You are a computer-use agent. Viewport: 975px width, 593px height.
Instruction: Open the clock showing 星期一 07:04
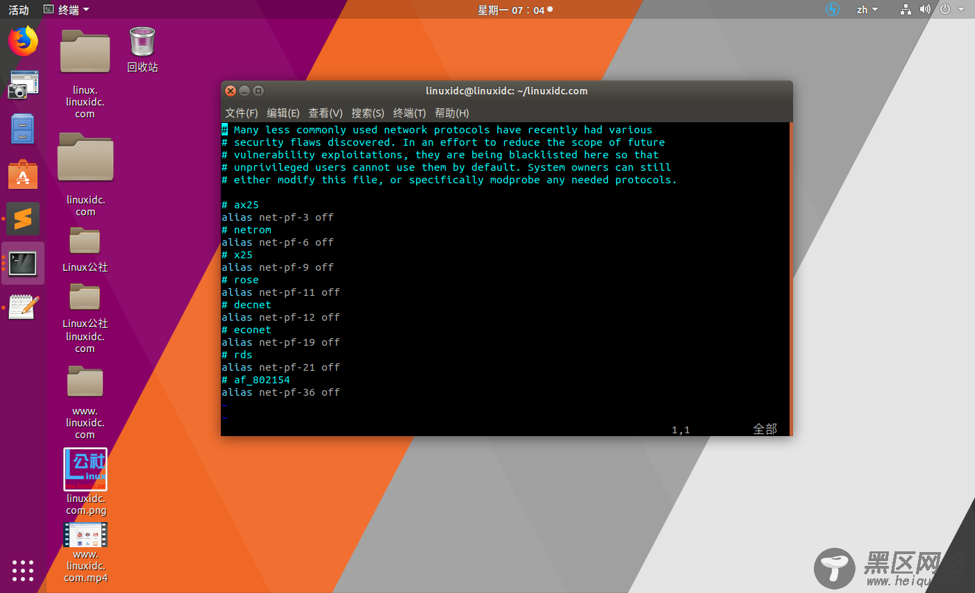(x=515, y=10)
